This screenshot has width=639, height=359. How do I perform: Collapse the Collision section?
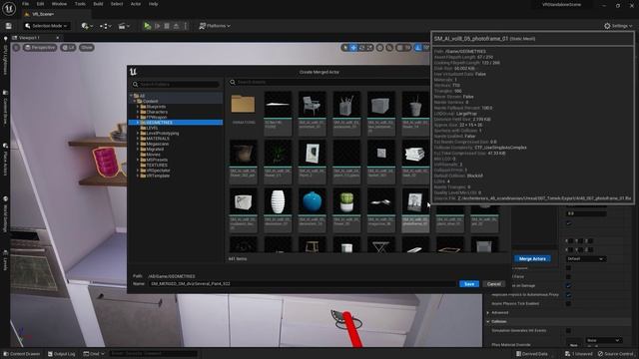pyautogui.click(x=488, y=321)
